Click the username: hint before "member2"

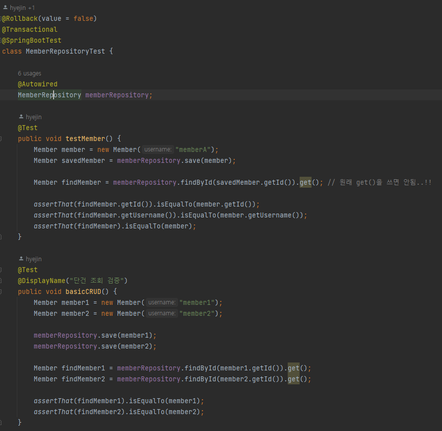162,313
